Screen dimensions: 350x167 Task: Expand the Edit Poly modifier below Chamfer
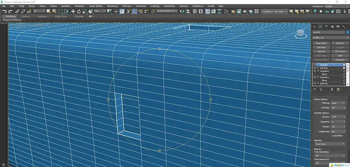point(318,68)
